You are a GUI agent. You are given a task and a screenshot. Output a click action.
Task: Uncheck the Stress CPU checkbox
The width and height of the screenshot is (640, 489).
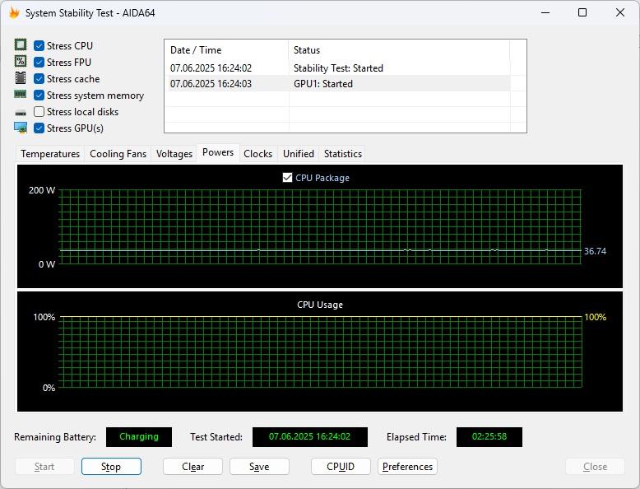pyautogui.click(x=39, y=46)
